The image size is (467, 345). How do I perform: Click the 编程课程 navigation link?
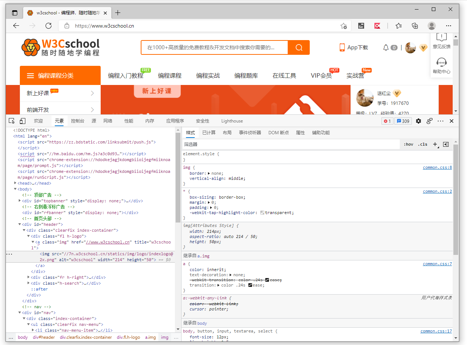(x=170, y=76)
